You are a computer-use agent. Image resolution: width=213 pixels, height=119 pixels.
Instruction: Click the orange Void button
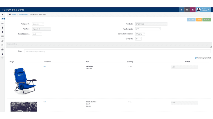(199, 20)
